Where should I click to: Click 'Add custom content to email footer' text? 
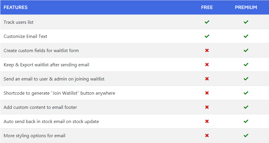(x=40, y=107)
